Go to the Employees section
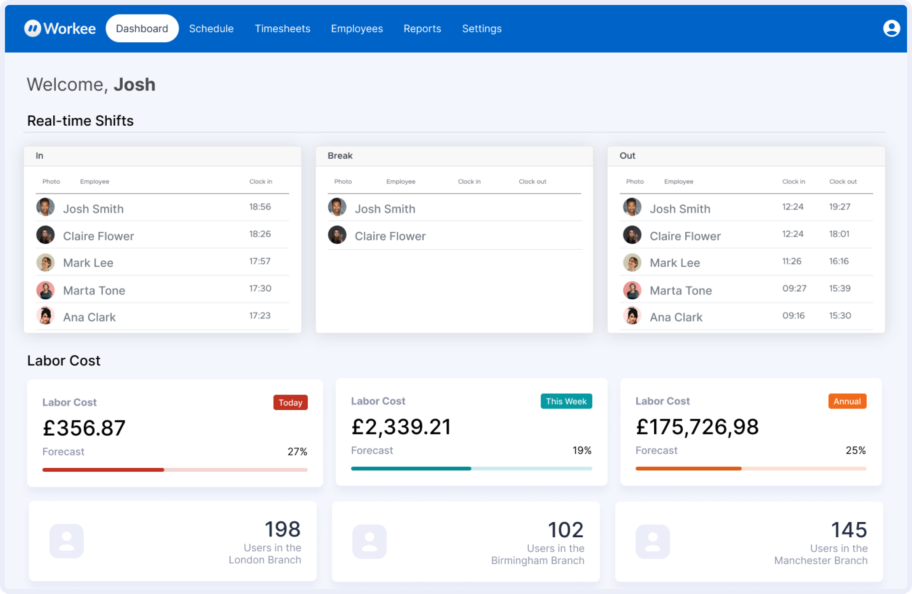This screenshot has width=912, height=594. 357,28
